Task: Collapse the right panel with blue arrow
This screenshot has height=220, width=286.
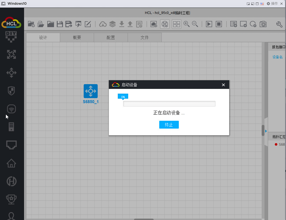Action: pos(266,131)
